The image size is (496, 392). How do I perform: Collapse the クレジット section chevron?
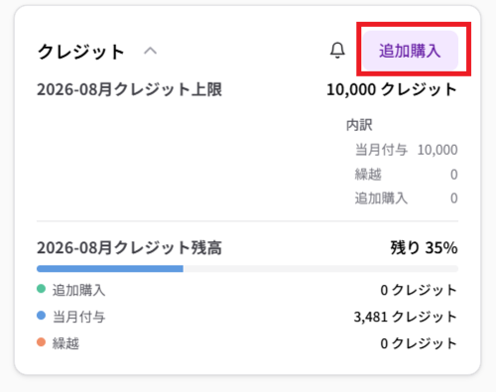tap(150, 51)
